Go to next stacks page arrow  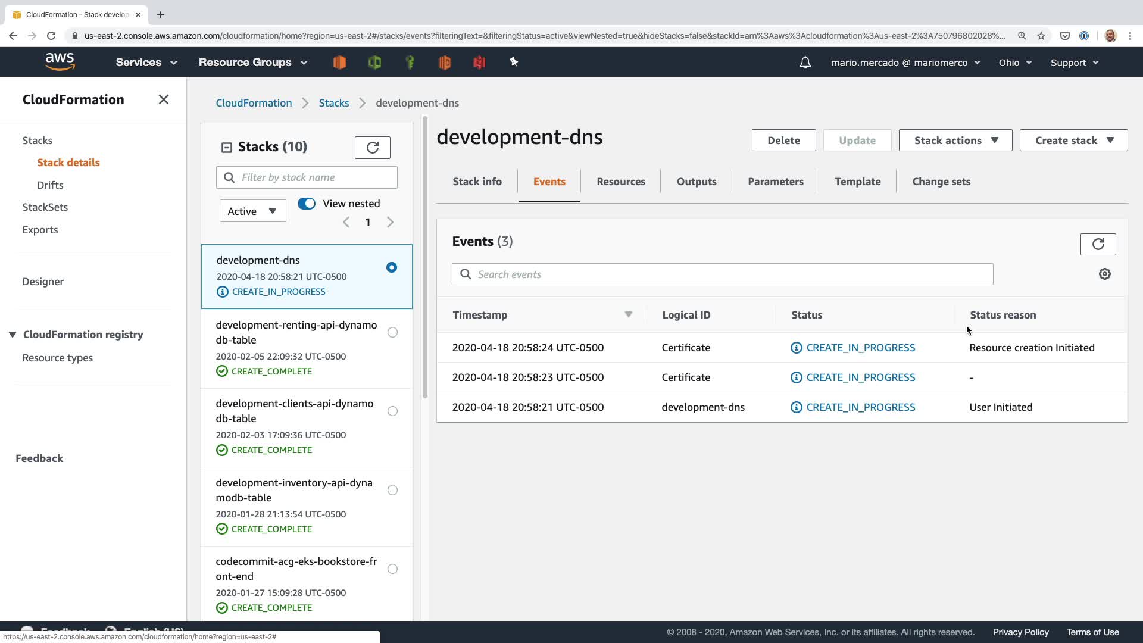(x=391, y=222)
